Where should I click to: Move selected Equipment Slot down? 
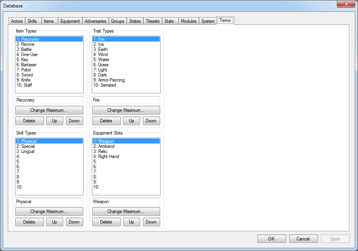click(151, 222)
